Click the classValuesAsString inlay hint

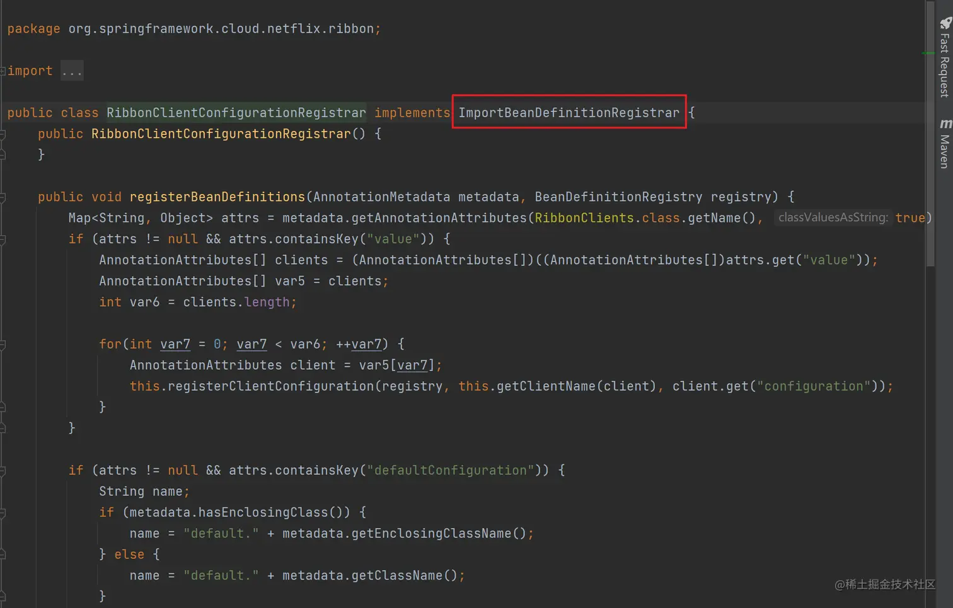[833, 217]
